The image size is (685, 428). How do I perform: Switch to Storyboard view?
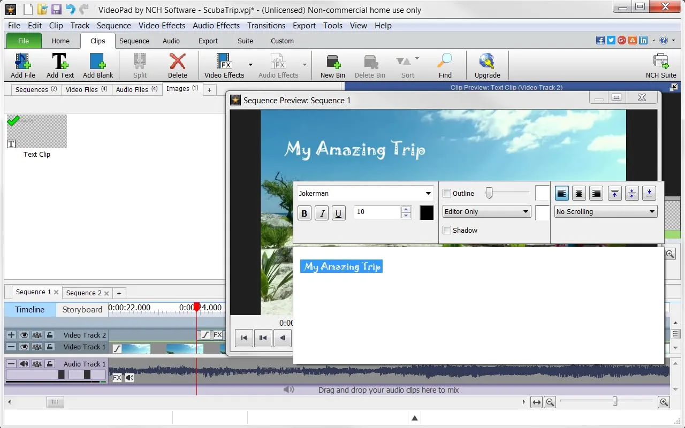click(82, 309)
